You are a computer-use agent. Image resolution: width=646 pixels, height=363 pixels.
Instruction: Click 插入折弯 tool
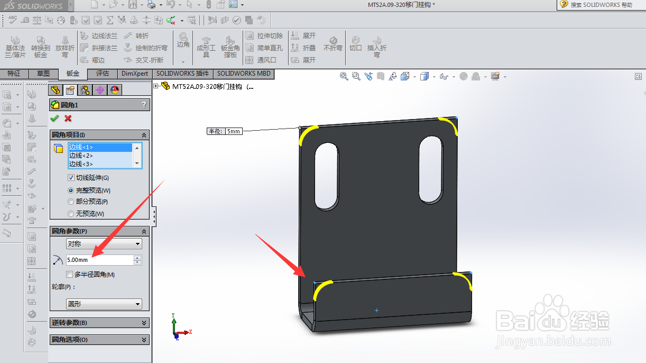pos(377,47)
